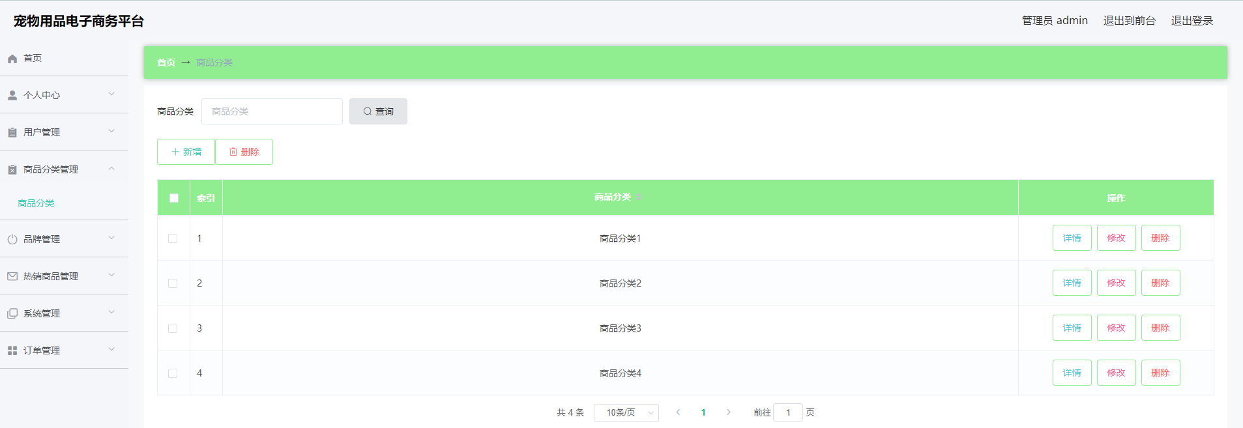The width and height of the screenshot is (1243, 428).
Task: Expand the 热销商品管理 menu chevron
Action: pyautogui.click(x=111, y=275)
